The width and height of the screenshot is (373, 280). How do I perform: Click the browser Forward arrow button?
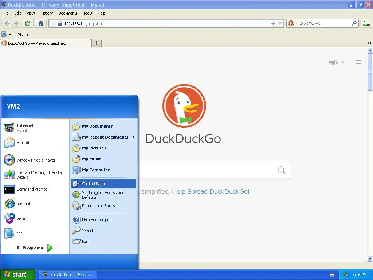click(16, 23)
